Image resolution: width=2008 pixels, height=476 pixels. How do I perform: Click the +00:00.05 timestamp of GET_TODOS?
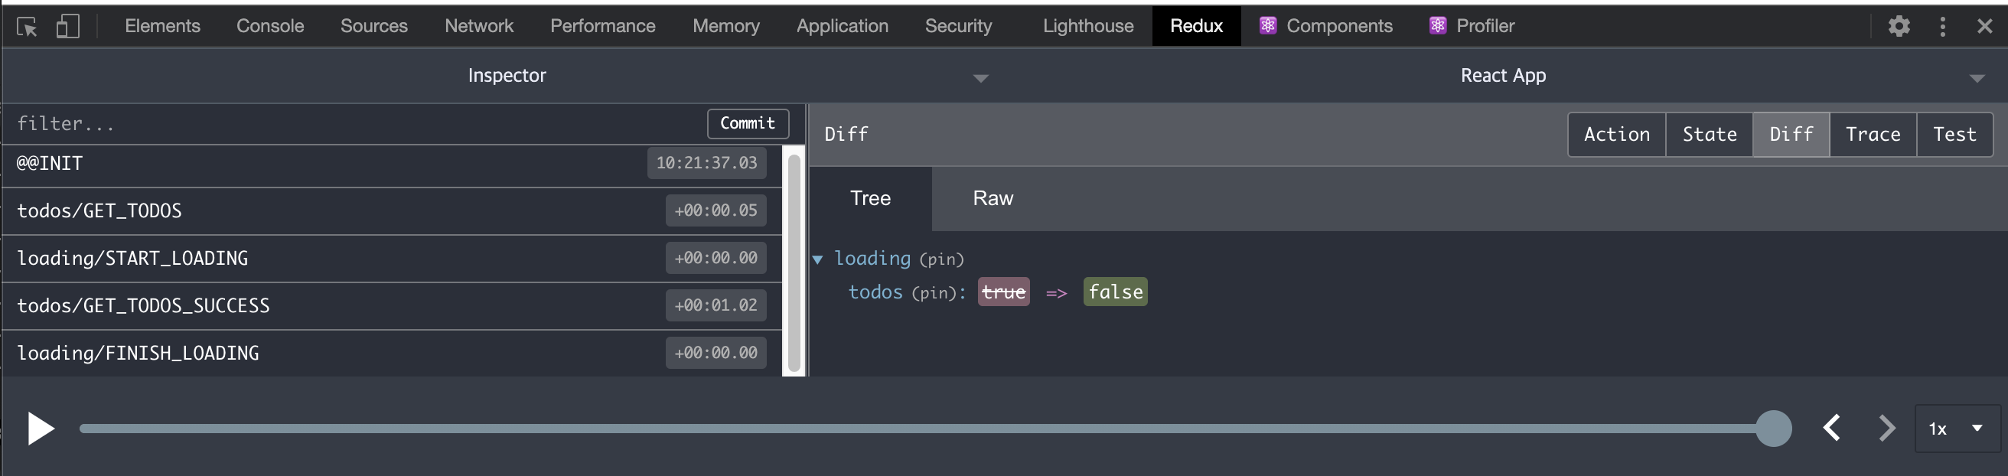pyautogui.click(x=716, y=210)
